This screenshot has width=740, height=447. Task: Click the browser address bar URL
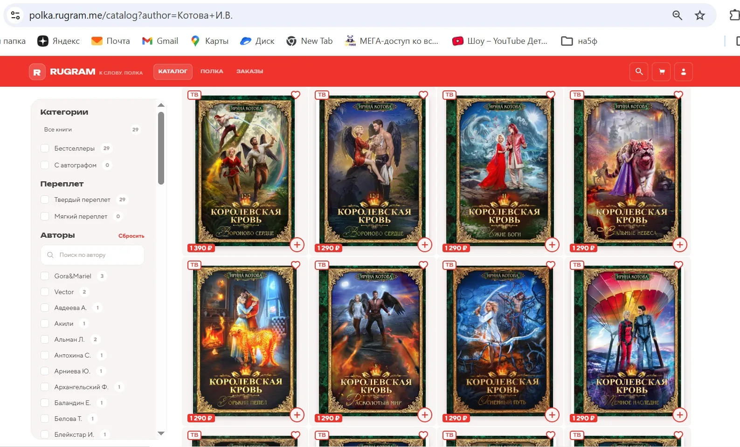click(131, 15)
